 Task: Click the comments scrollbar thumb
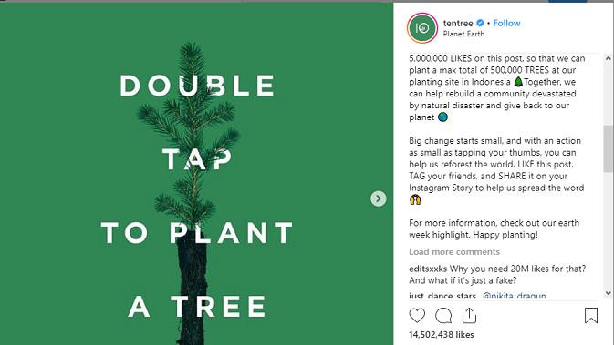pos(609,148)
